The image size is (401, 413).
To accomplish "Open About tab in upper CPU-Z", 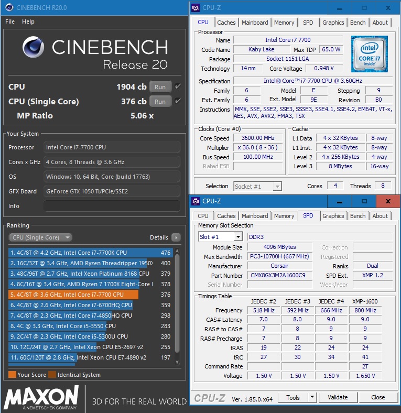I will click(x=380, y=23).
